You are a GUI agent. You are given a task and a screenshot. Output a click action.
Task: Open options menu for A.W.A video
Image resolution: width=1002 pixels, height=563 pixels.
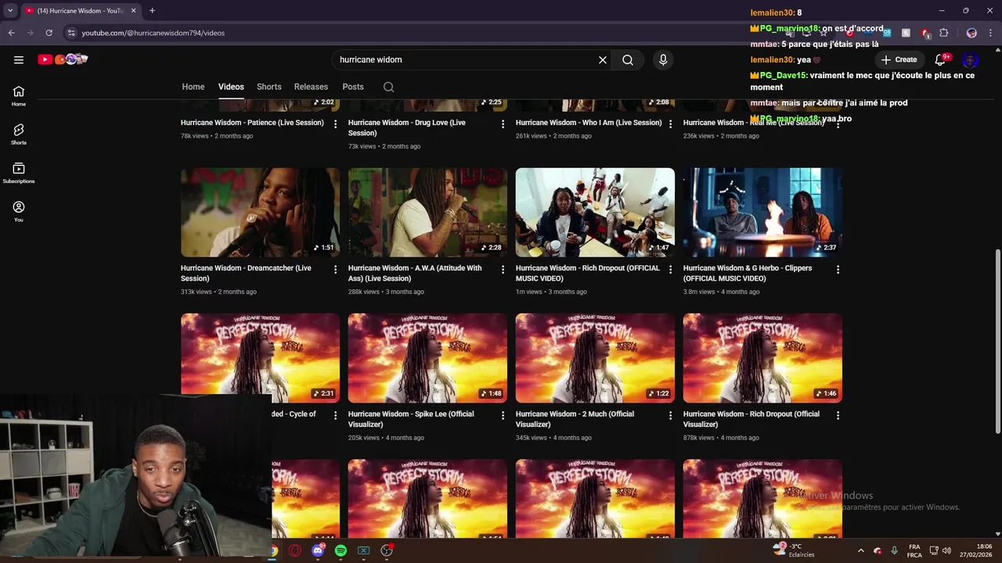[503, 270]
